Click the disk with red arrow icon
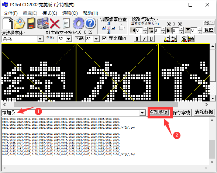This screenshot has height=173, width=217. (x=43, y=23)
